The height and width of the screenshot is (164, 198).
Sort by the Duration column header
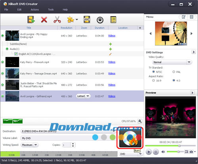(x=99, y=28)
